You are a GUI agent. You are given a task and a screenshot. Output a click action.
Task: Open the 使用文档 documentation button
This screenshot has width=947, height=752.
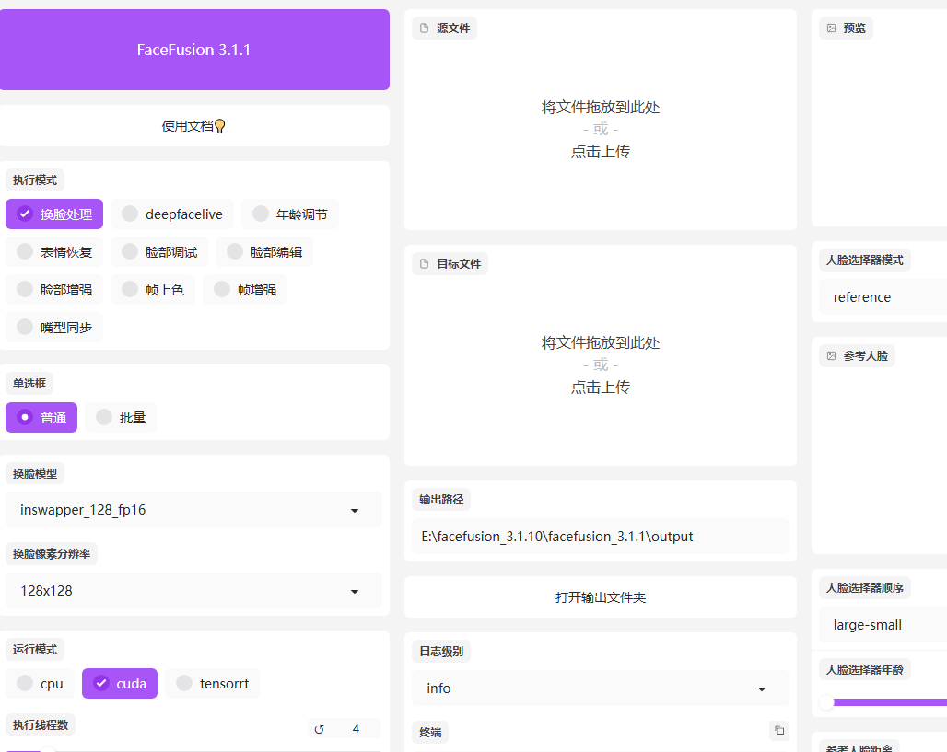[193, 125]
